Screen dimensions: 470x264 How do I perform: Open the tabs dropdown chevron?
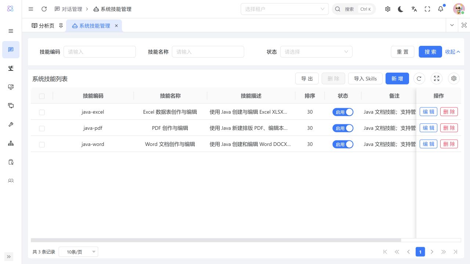pyautogui.click(x=452, y=25)
